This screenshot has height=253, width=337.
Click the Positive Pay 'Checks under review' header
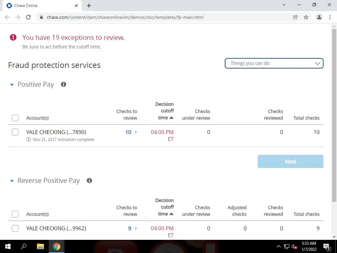coord(196,114)
